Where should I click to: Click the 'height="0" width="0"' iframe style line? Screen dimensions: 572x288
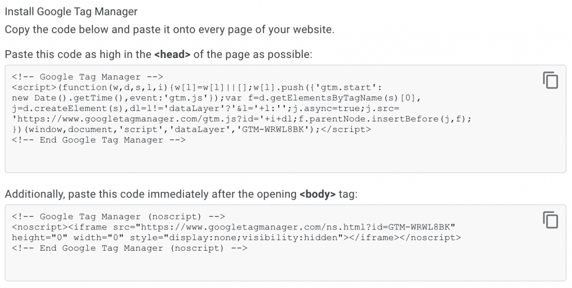pyautogui.click(x=236, y=238)
